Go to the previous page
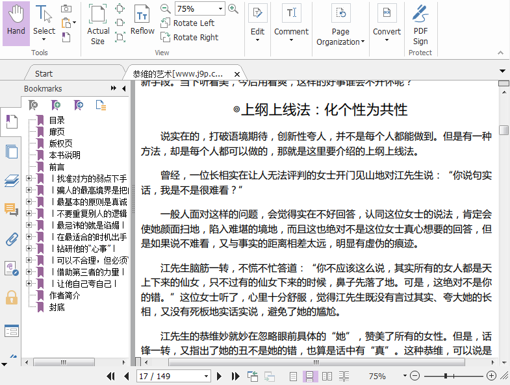The width and height of the screenshot is (510, 385). pyautogui.click(x=127, y=376)
